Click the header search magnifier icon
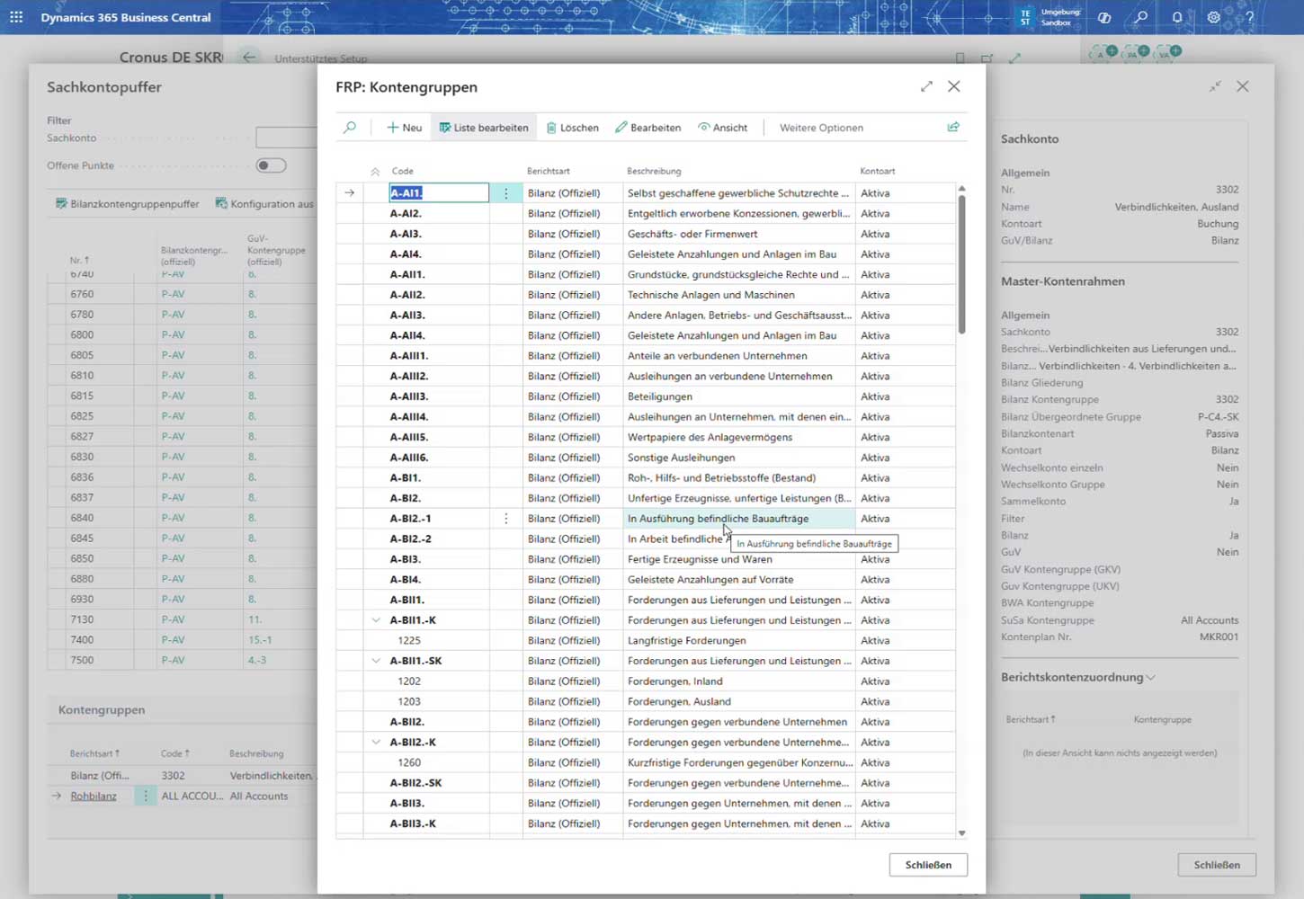Image resolution: width=1304 pixels, height=899 pixels. (1141, 17)
